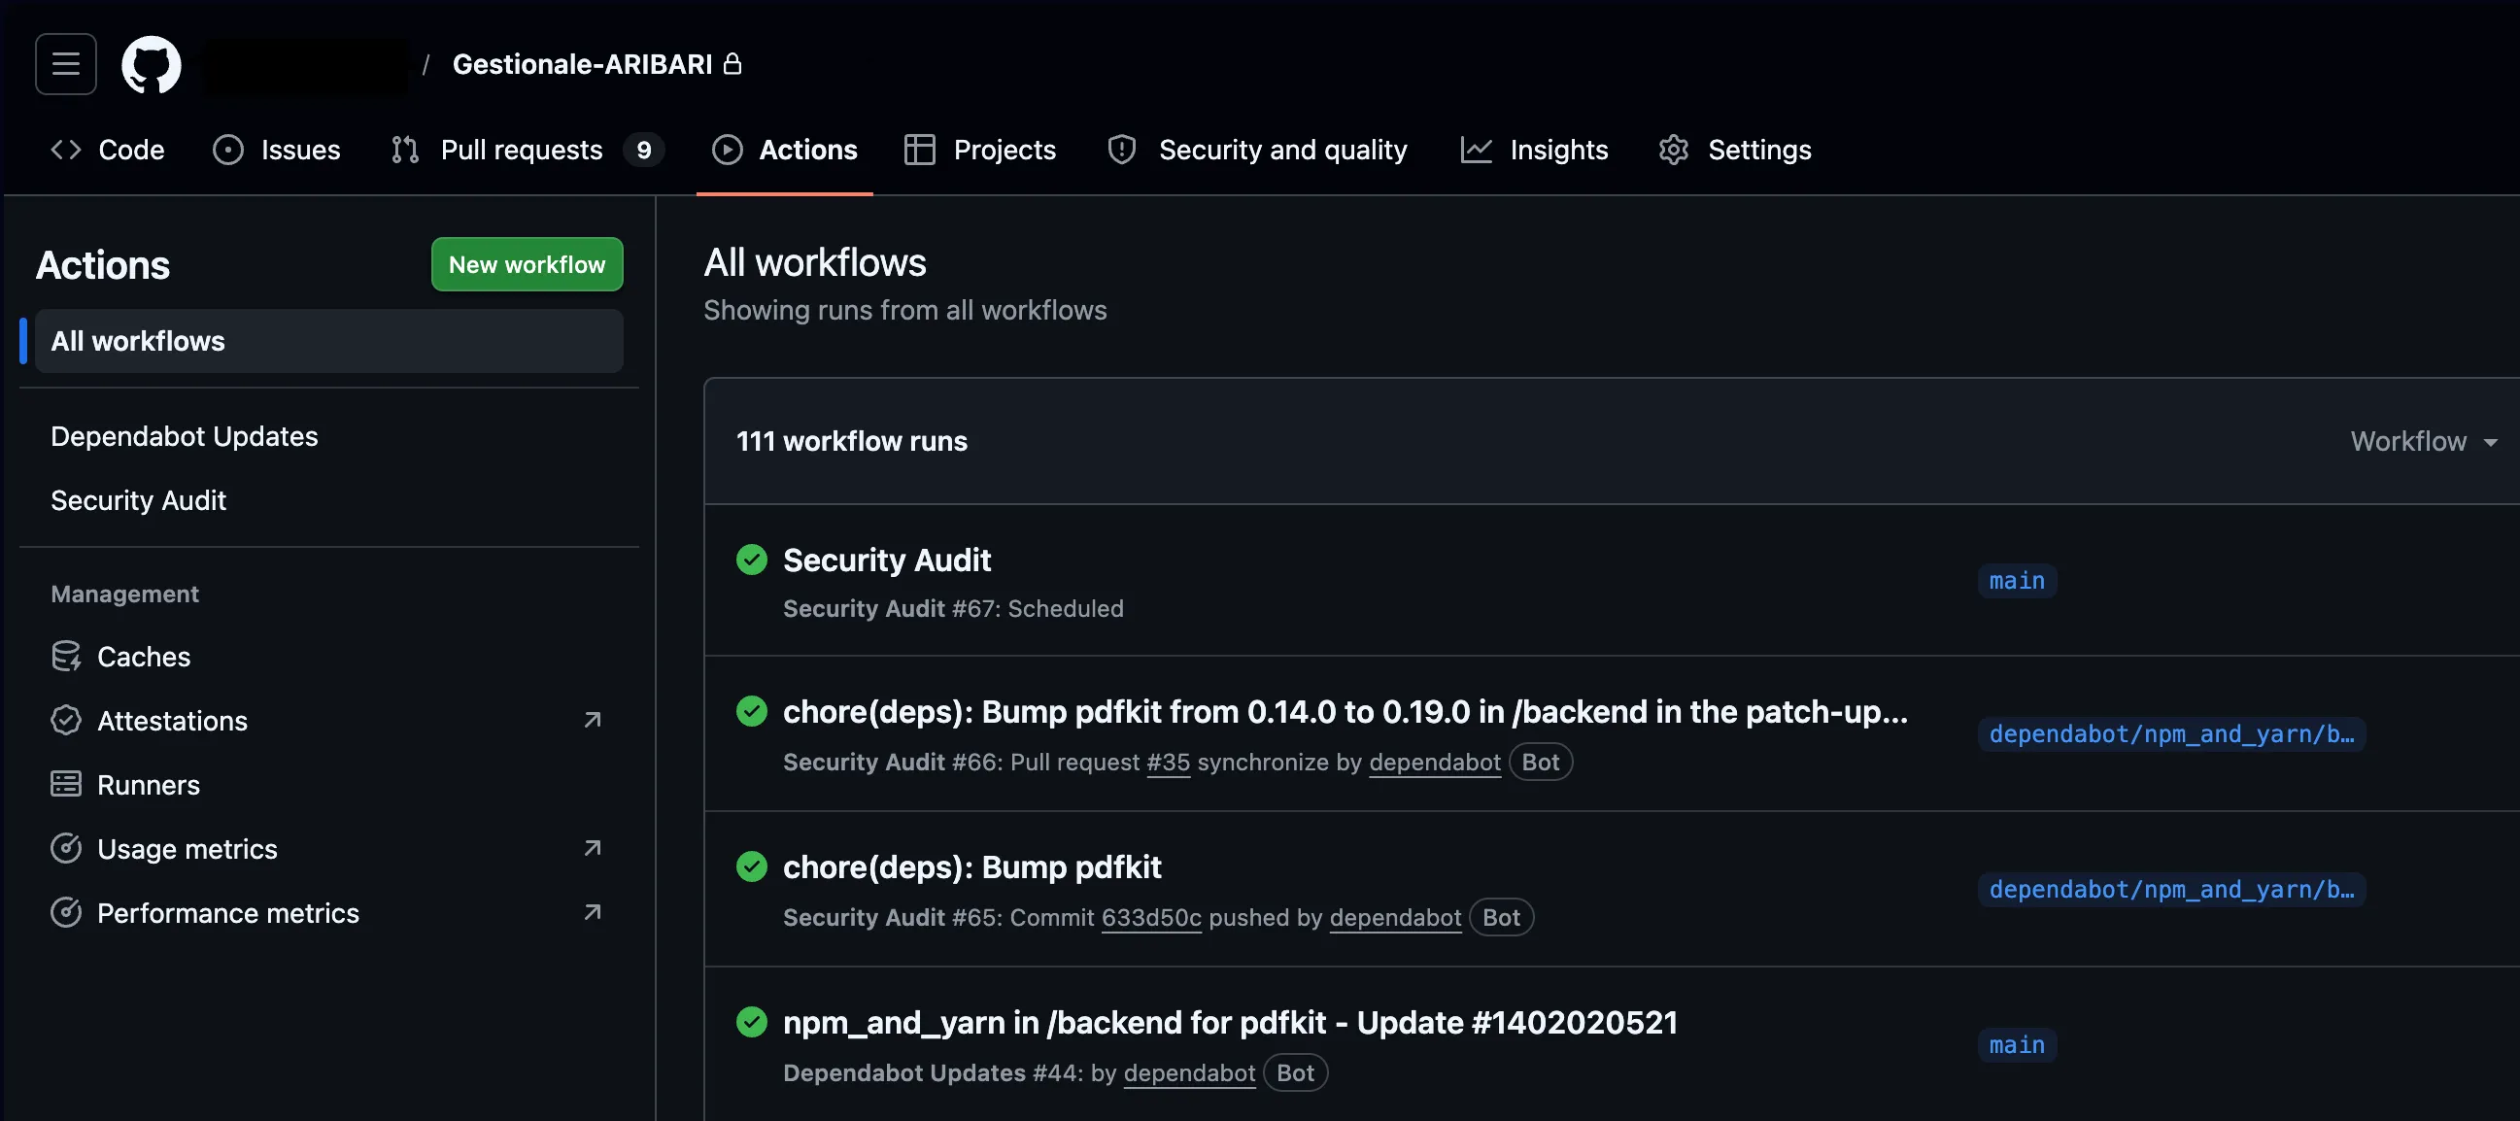Open dependabot user link in run #66
The height and width of the screenshot is (1121, 2520).
(1435, 762)
